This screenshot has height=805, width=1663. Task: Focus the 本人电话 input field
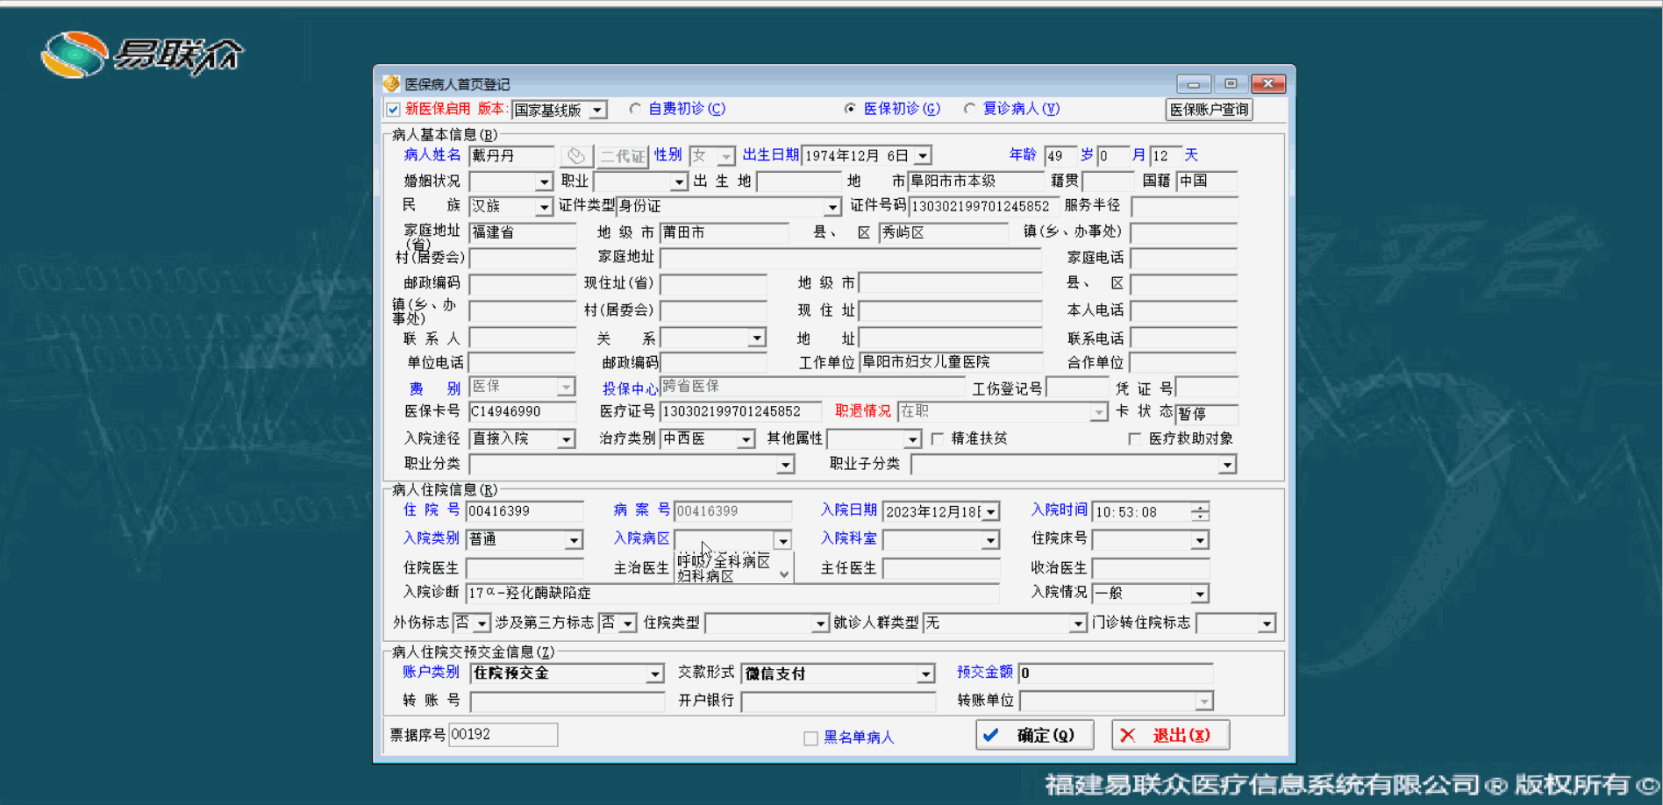pos(1184,310)
